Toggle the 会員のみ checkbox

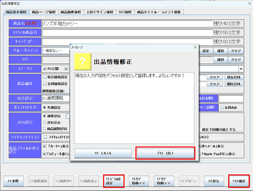(222, 107)
